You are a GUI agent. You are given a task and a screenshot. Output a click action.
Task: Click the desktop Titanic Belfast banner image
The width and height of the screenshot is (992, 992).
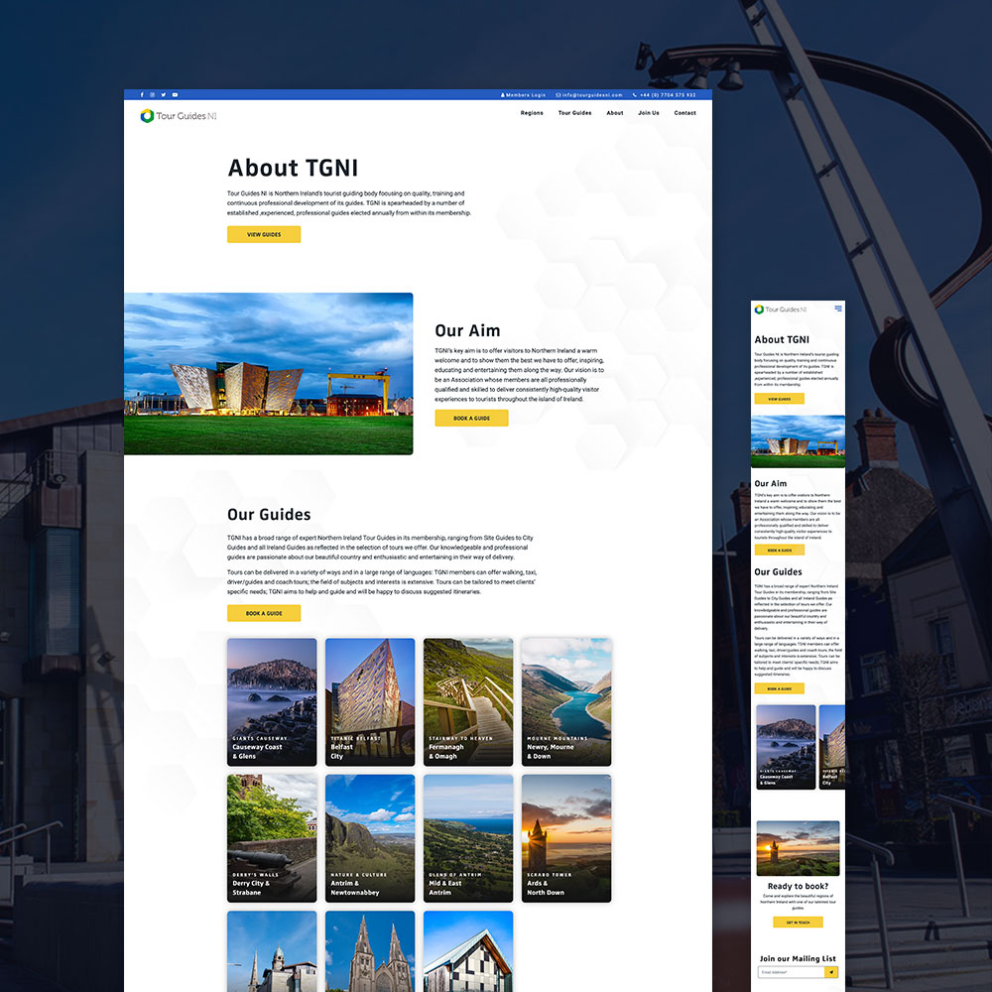tap(268, 373)
